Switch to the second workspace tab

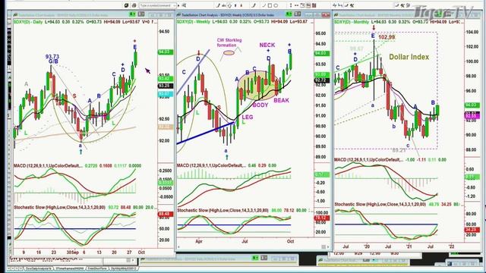(70, 268)
